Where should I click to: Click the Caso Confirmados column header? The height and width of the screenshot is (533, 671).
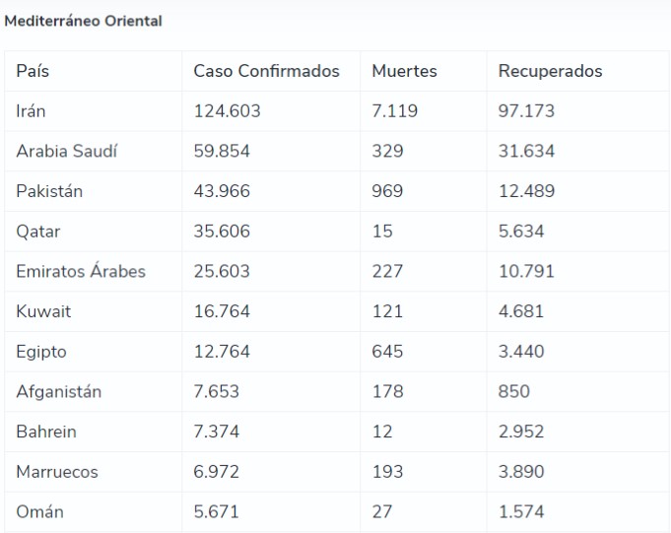pyautogui.click(x=266, y=71)
